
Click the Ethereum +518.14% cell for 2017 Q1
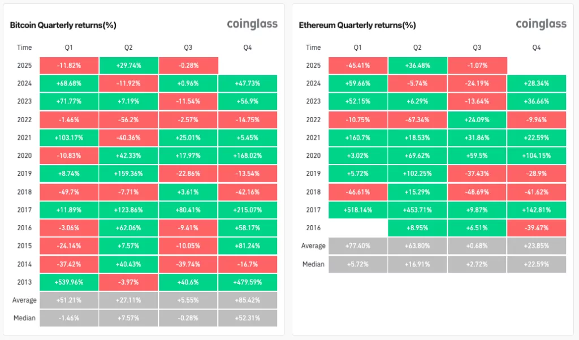click(357, 210)
